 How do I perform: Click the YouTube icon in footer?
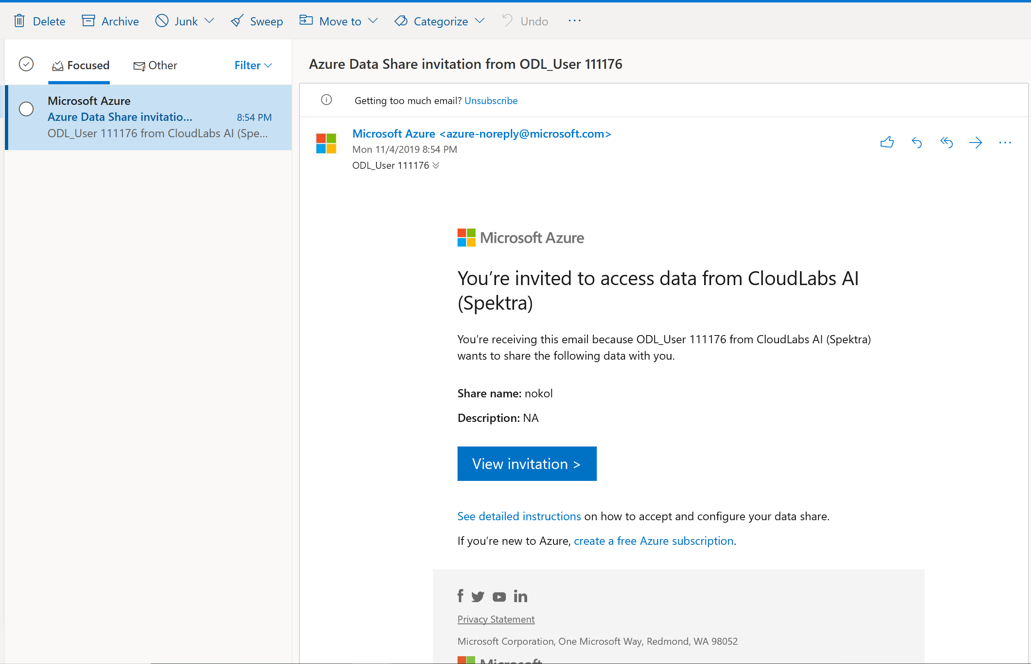[x=499, y=597]
